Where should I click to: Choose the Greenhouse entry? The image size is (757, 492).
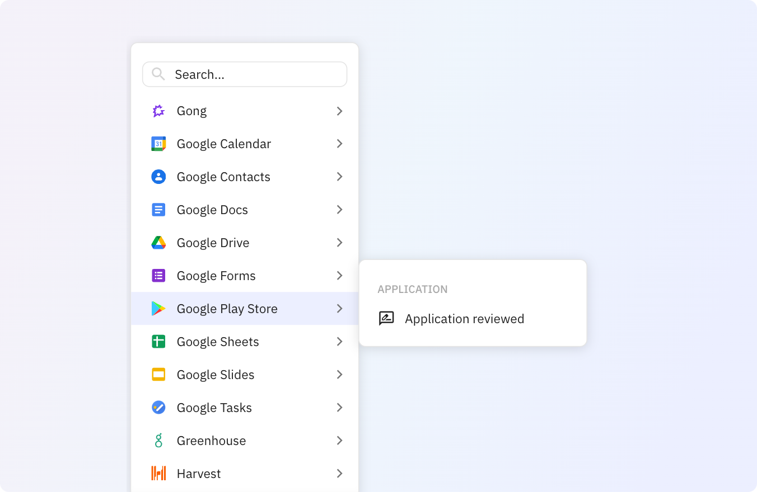tap(245, 441)
